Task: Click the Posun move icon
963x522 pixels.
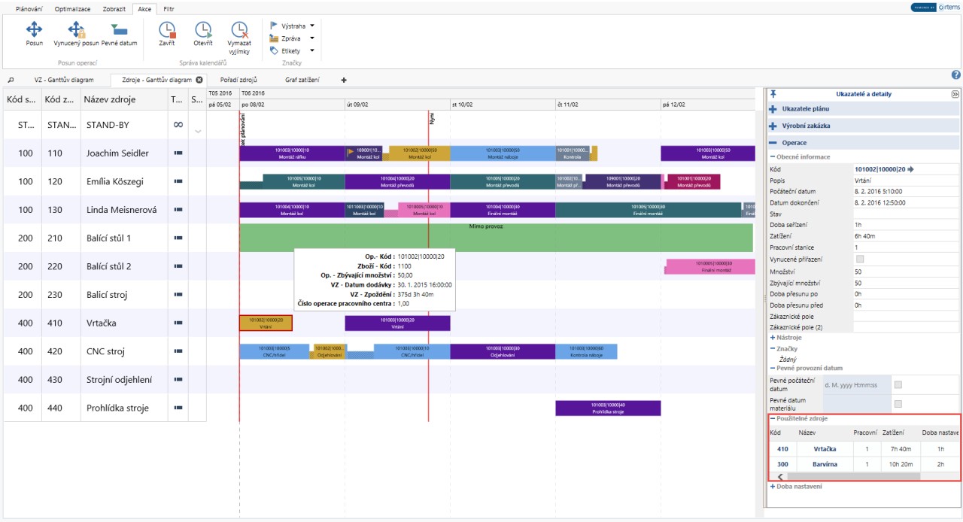Action: tap(34, 29)
